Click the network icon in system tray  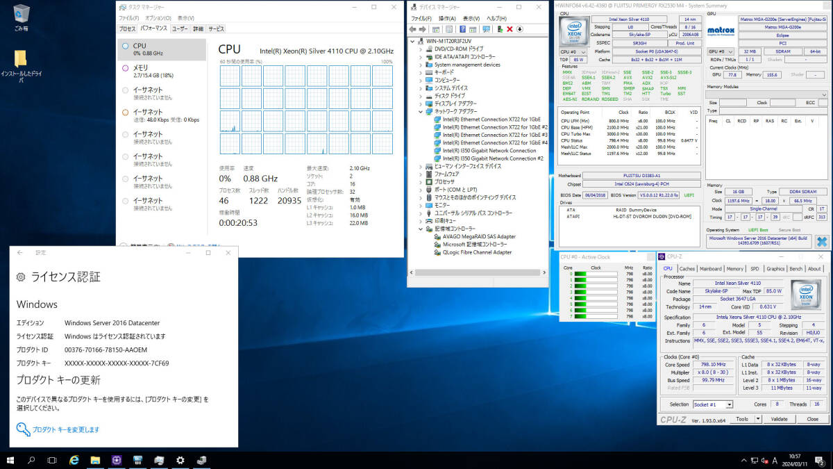[x=753, y=460]
